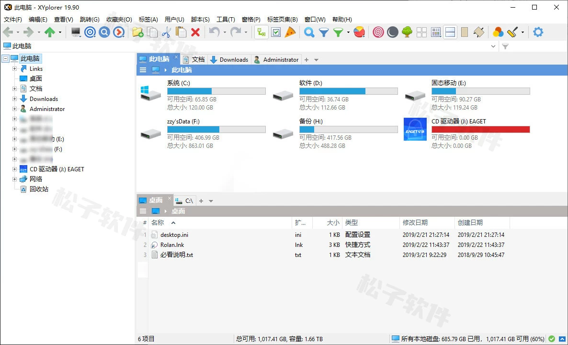Screen dimensions: 568x345
Task: Expand the CD 驱动器 (J:) EAGET node
Action: pos(14,169)
